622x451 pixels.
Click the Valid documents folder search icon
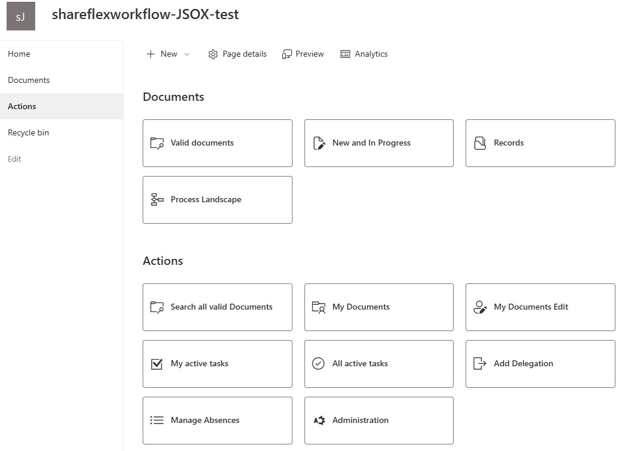(x=157, y=143)
